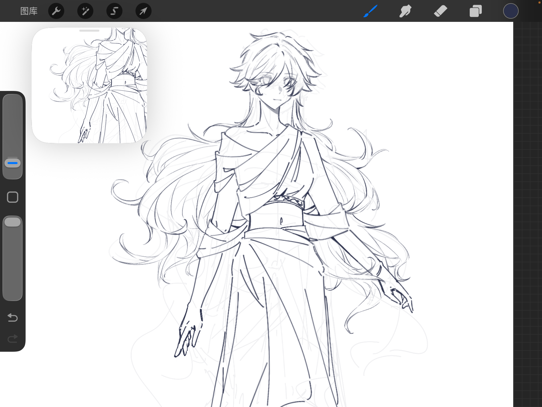Open the Adjustments magic wand menu
This screenshot has height=407, width=542.
[85, 11]
